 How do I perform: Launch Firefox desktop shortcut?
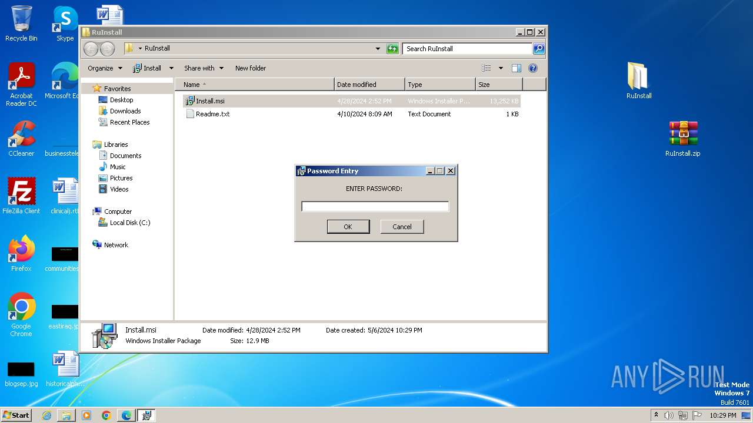tap(21, 254)
